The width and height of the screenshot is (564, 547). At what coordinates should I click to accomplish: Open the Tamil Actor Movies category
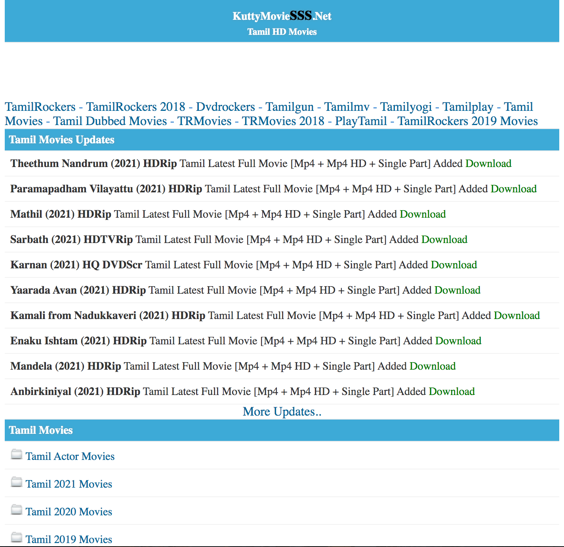tap(70, 456)
